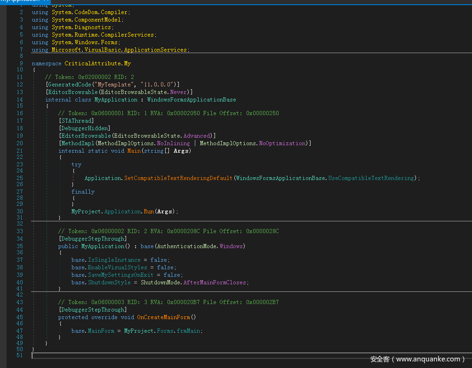Screen dimensions: 472x368
Task: Click the DebuggerHidden attribute
Action: 84,128
